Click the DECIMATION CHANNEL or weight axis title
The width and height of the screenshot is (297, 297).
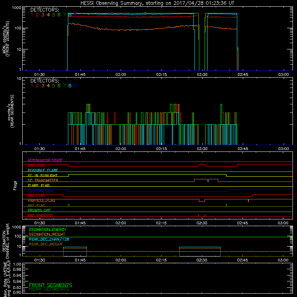pyautogui.click(x=6, y=241)
